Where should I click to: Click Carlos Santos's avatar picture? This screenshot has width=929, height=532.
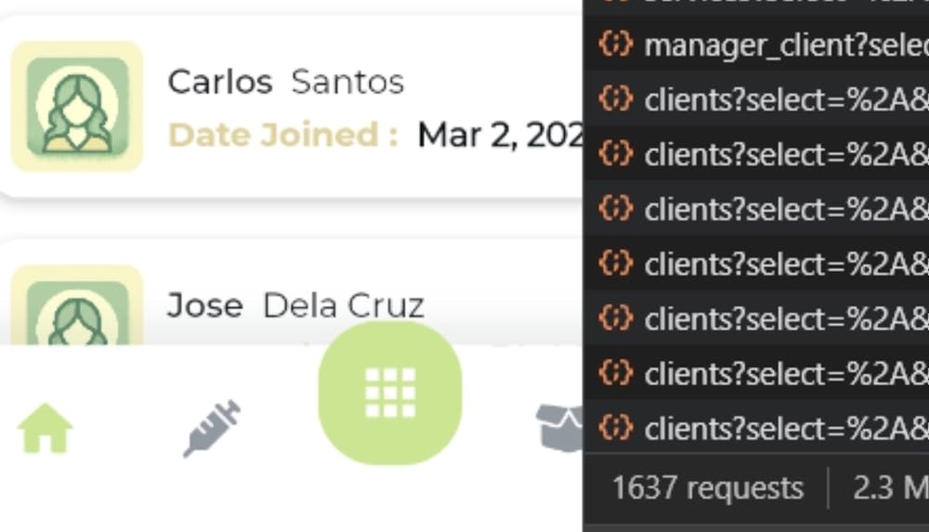click(77, 107)
